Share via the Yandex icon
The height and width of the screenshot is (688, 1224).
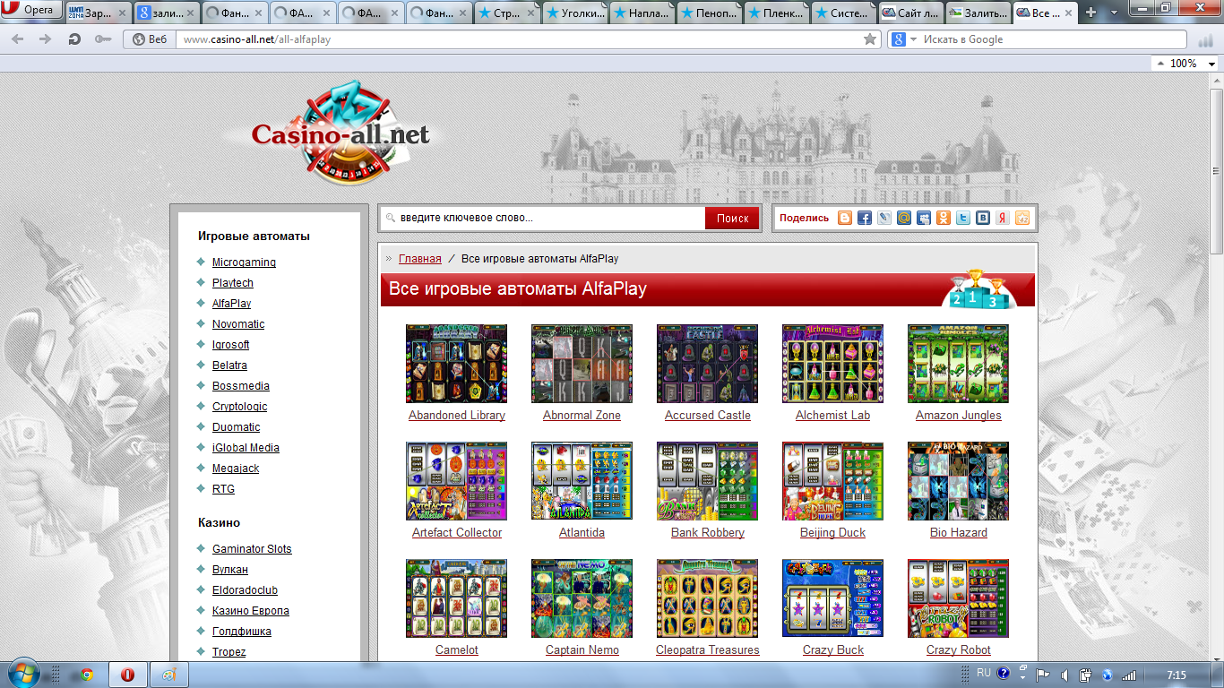[1003, 218]
